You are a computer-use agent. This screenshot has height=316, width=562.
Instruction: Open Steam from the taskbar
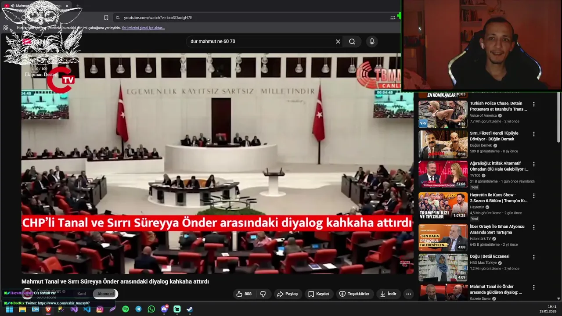(190, 309)
